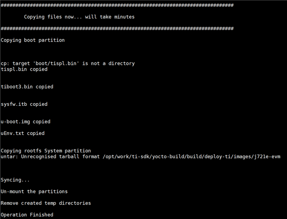287x219 pixels.
Task: Click the 'tiboot3.bin copied' line
Action: (27, 87)
